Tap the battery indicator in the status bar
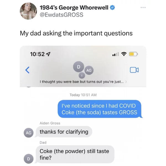The height and width of the screenshot is (166, 166). [133, 54]
